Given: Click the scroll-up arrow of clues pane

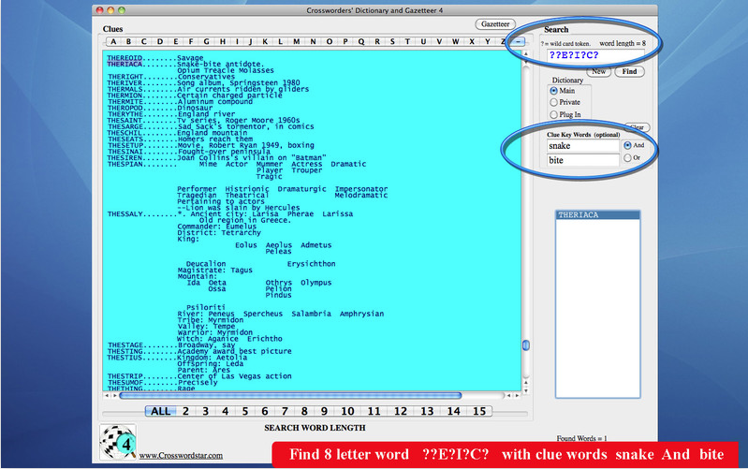Looking at the screenshot, I should [x=526, y=54].
